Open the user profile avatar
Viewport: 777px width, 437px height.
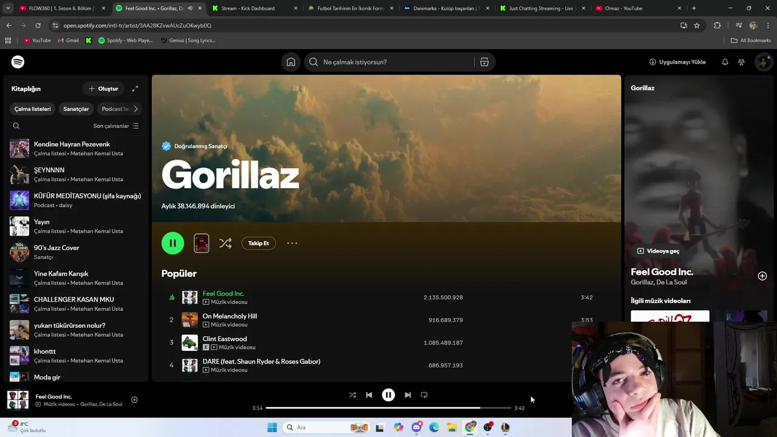click(763, 62)
